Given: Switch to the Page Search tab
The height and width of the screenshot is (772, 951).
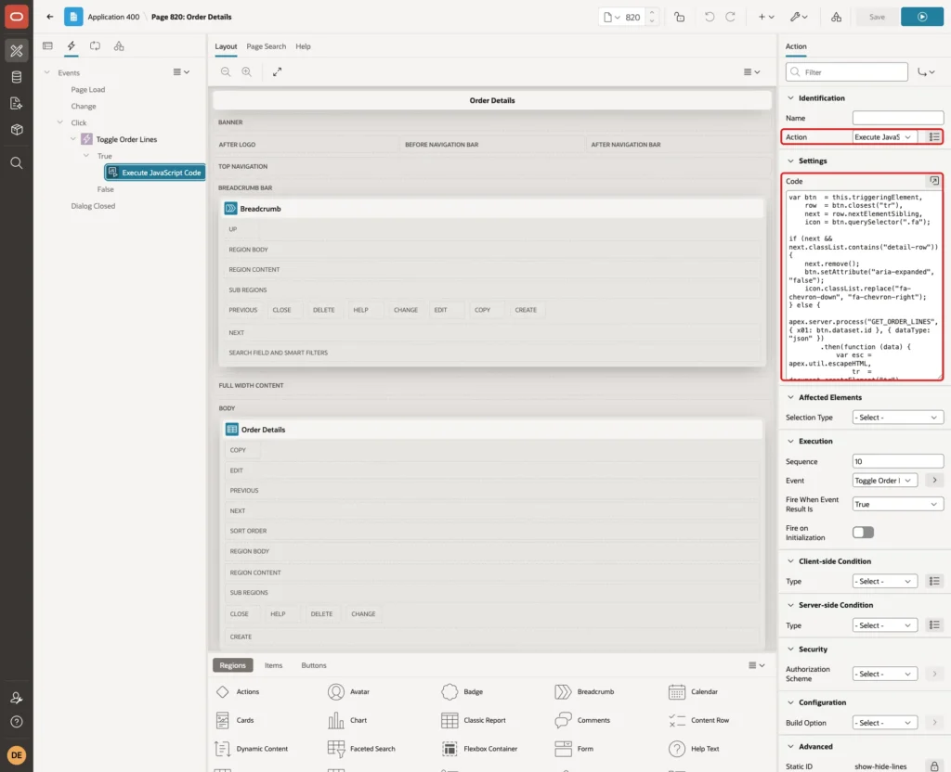Looking at the screenshot, I should click(266, 46).
